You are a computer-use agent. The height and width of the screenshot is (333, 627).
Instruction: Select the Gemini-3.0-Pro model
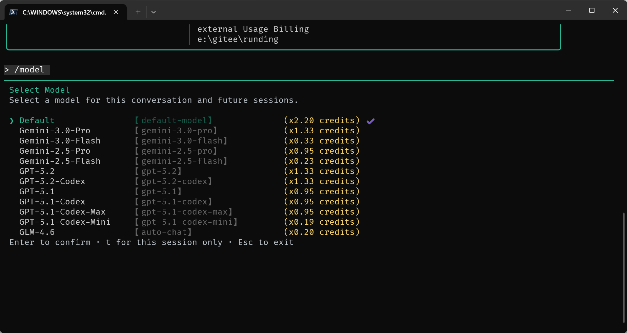(x=55, y=131)
